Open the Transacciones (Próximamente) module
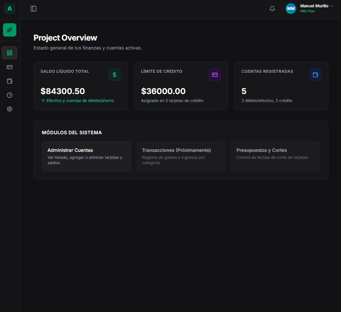This screenshot has height=312, width=341. coord(181,156)
